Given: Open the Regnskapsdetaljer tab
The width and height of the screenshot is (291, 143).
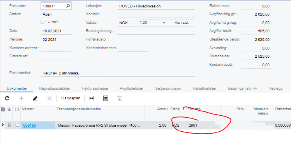Looking at the screenshot, I should (x=55, y=88).
